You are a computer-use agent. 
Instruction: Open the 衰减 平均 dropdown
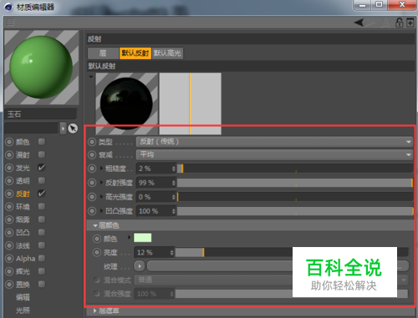(x=274, y=154)
